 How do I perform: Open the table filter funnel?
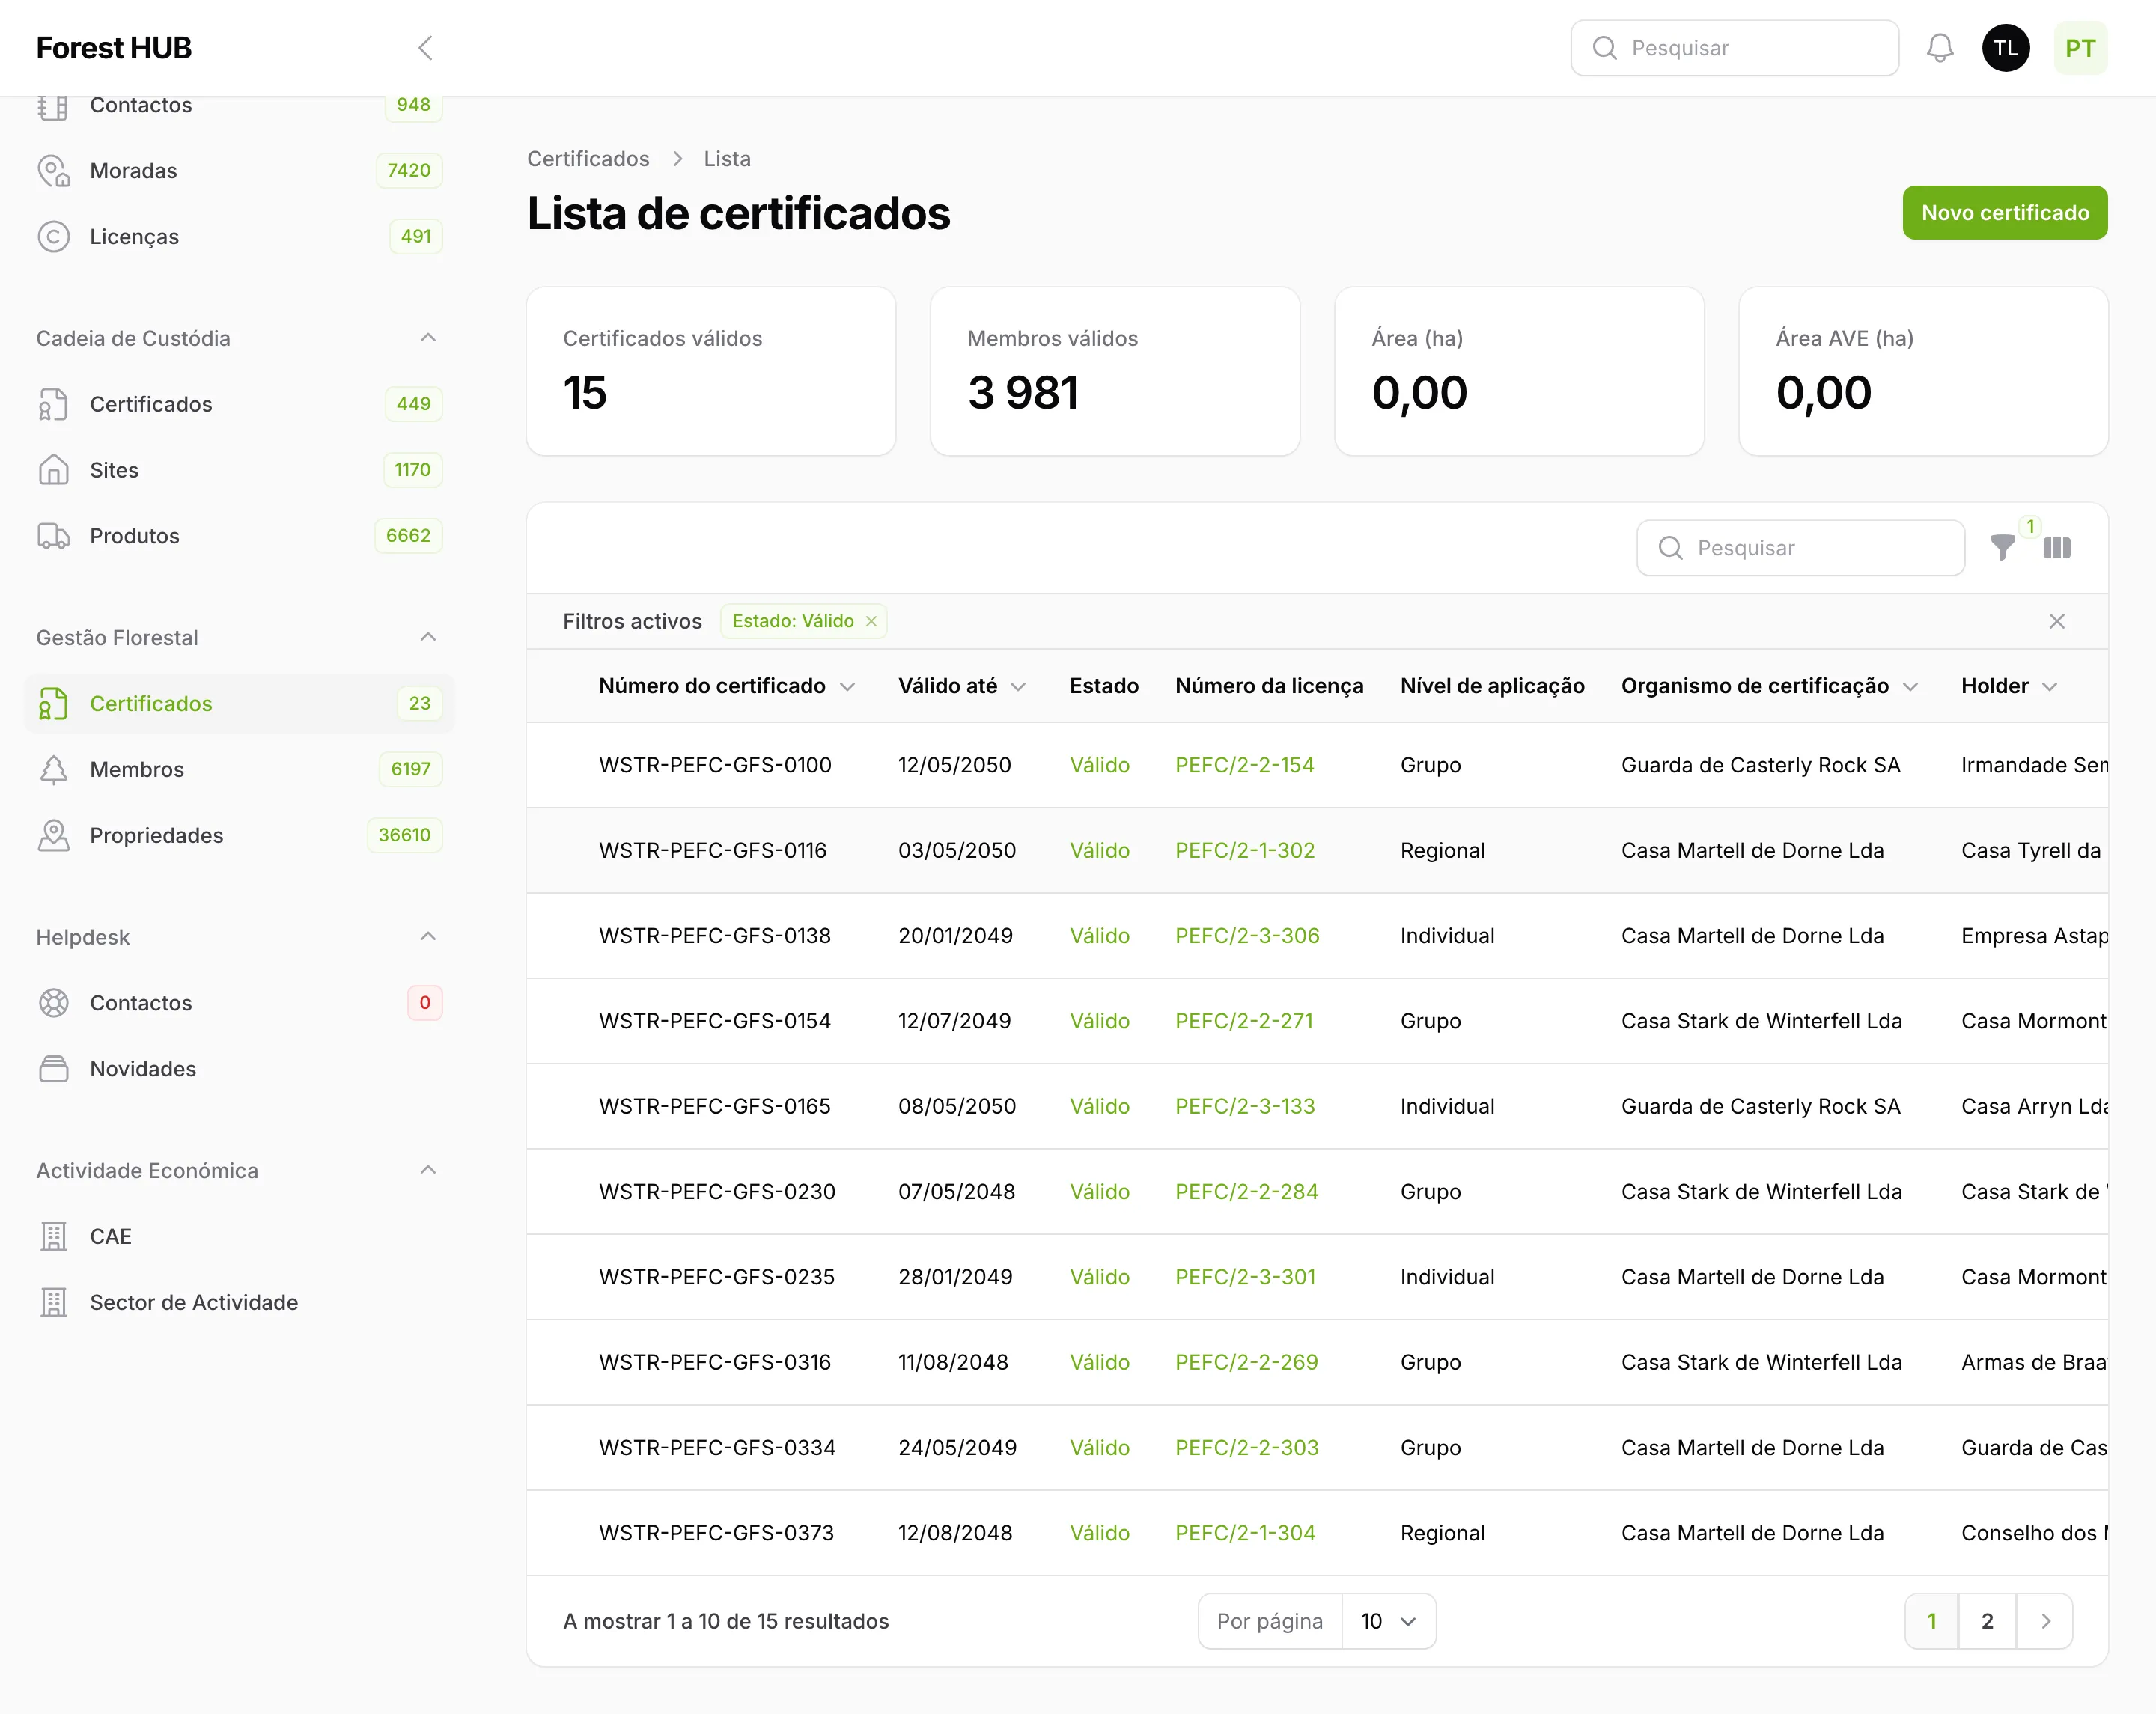pos(2003,548)
